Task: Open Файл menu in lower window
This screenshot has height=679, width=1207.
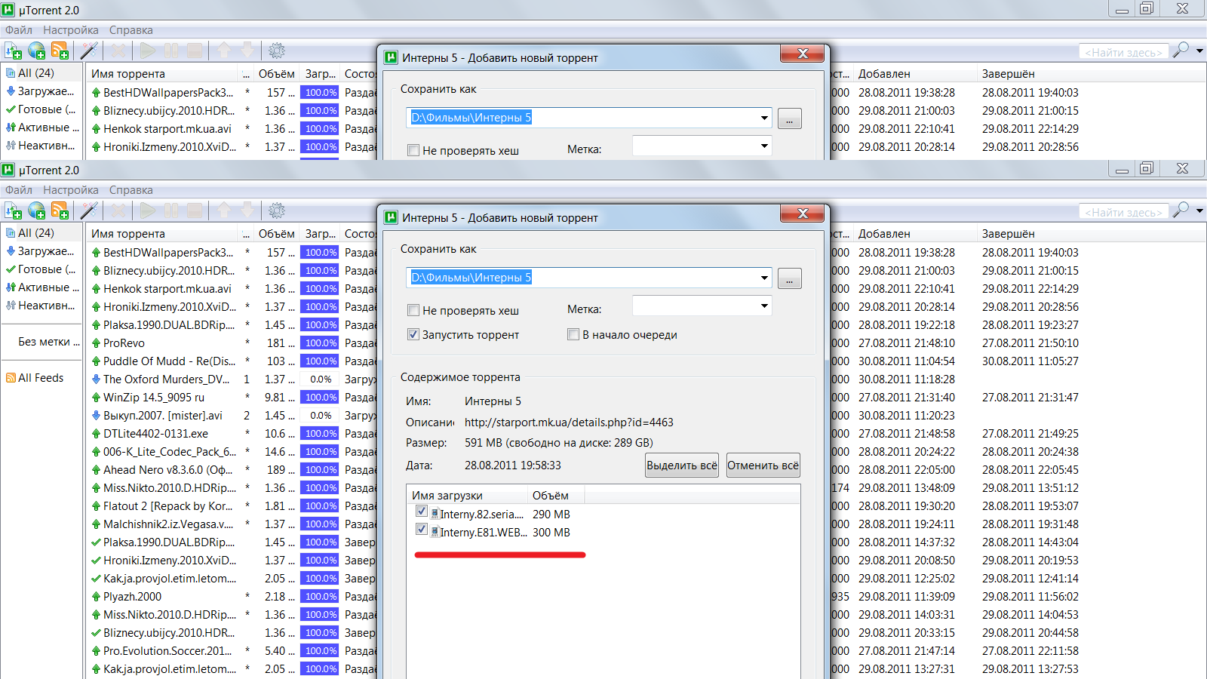Action: [19, 190]
